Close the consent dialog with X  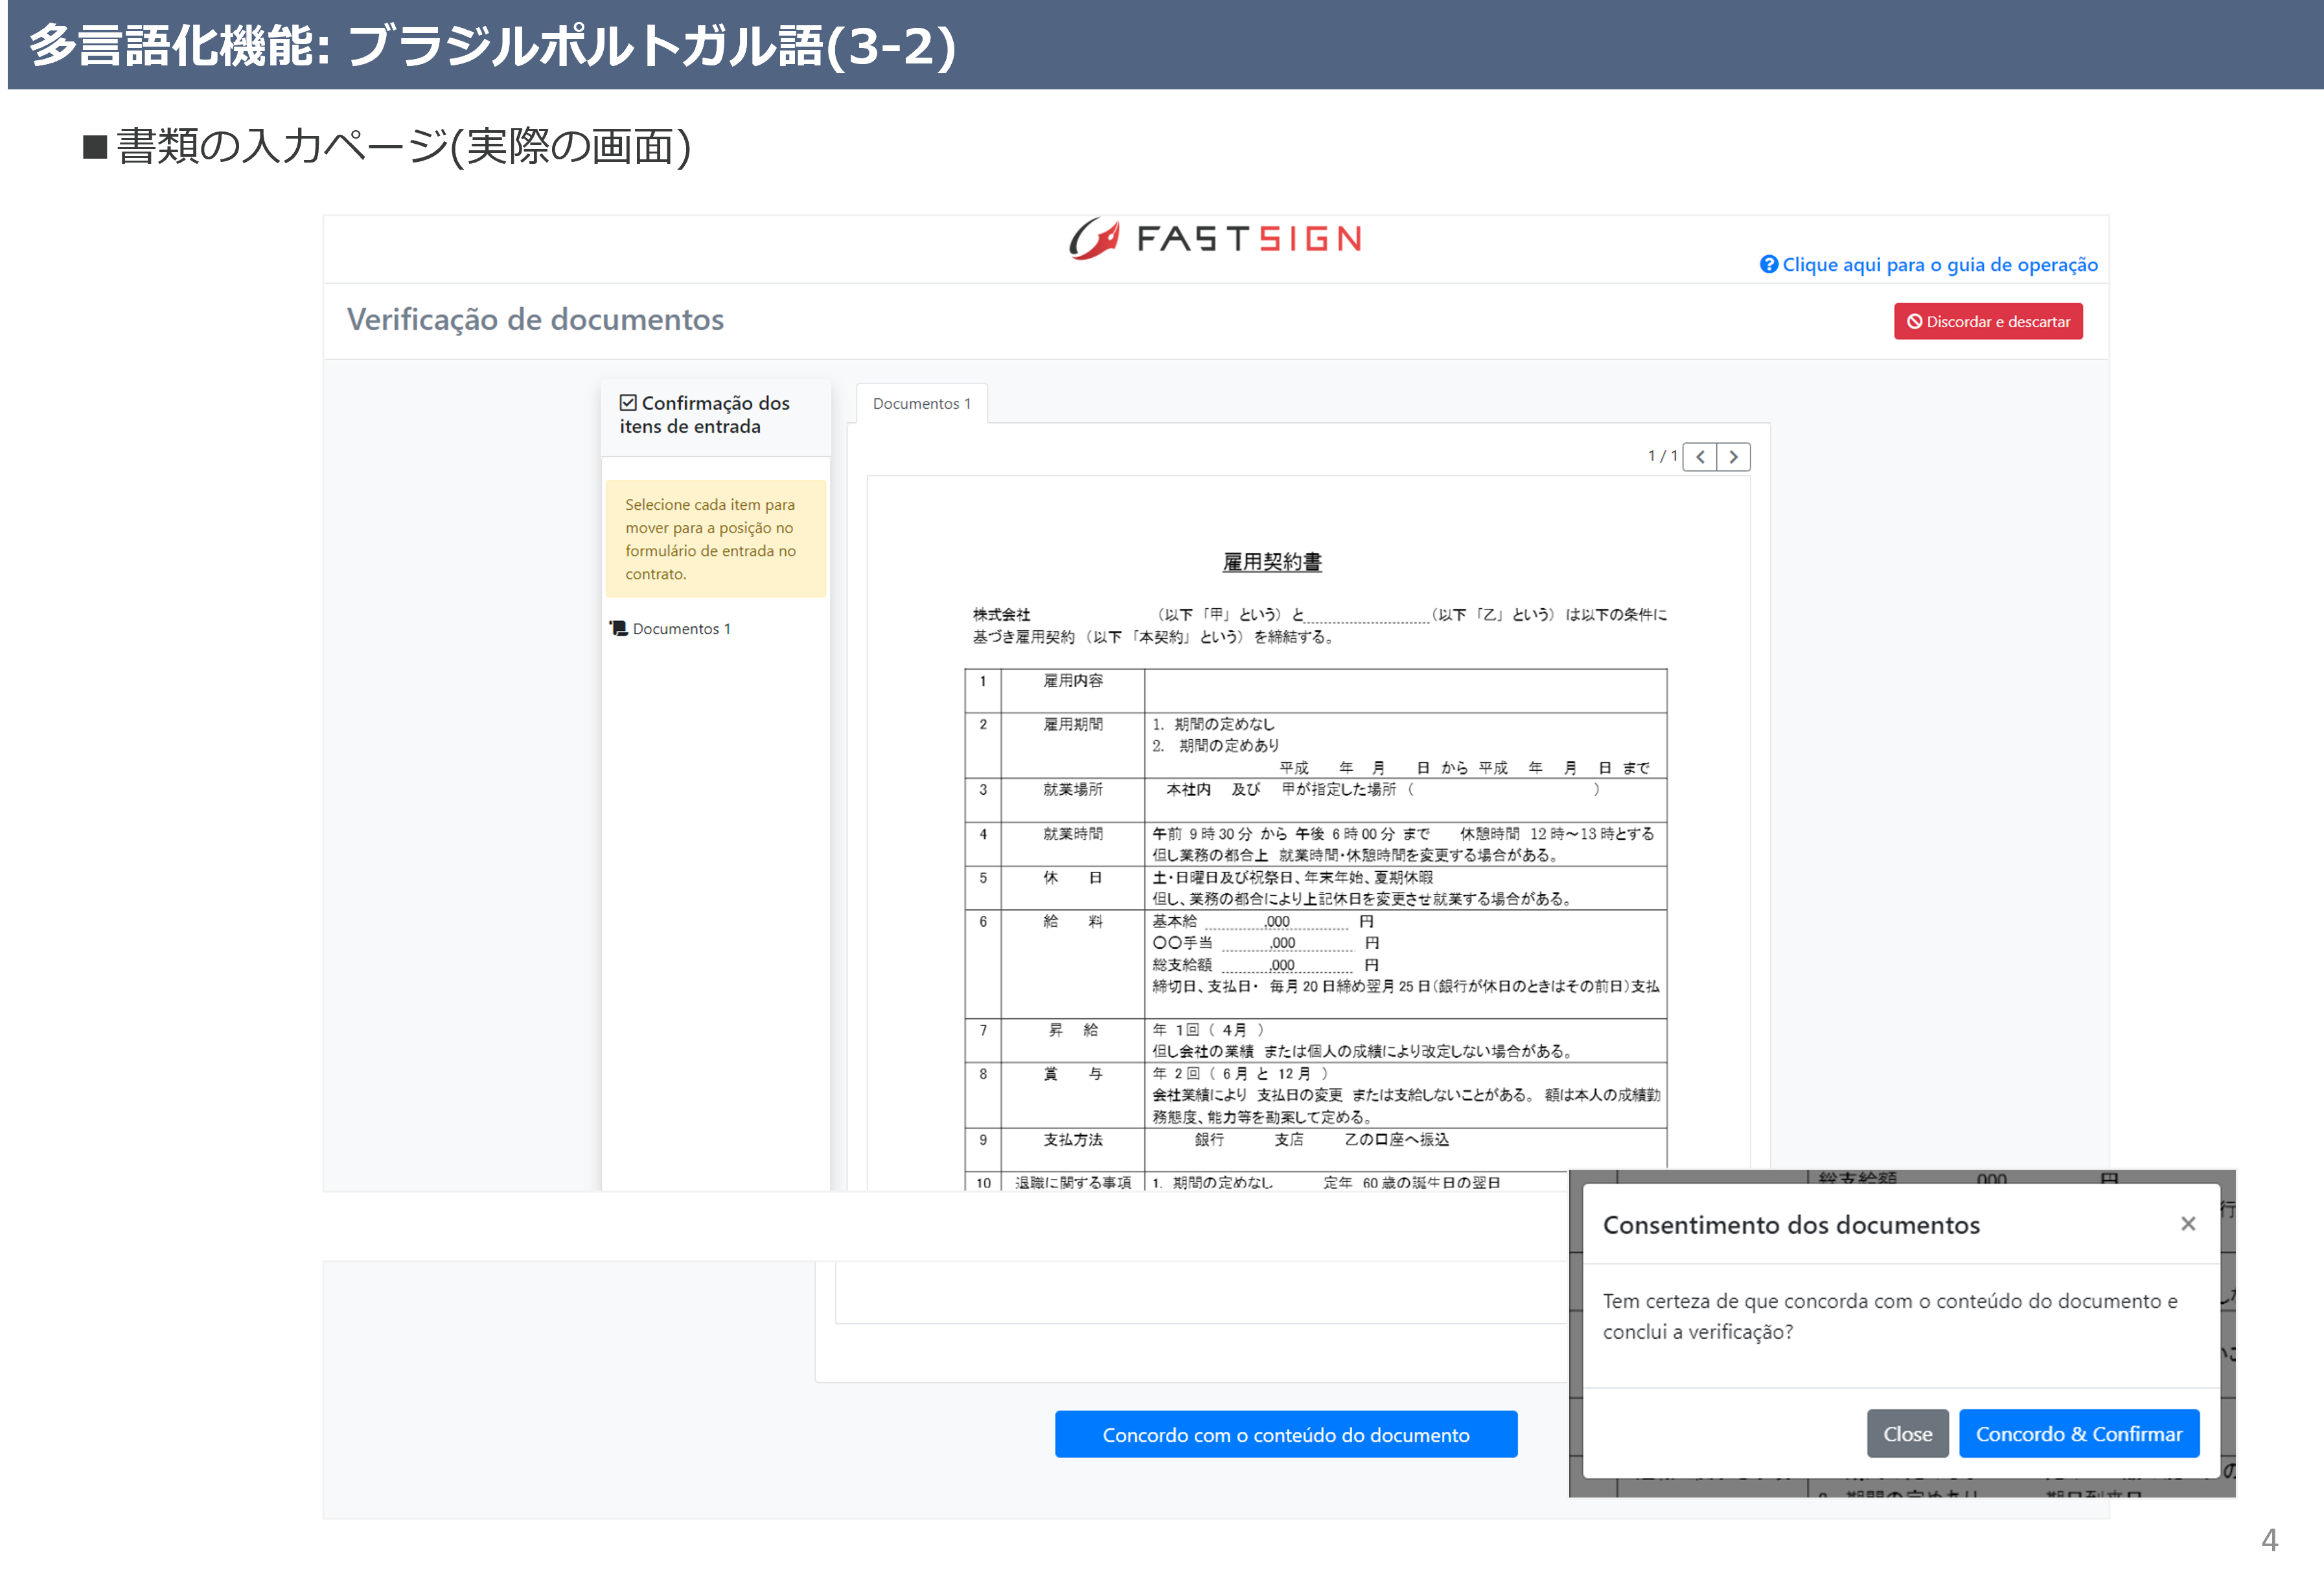tap(2188, 1224)
